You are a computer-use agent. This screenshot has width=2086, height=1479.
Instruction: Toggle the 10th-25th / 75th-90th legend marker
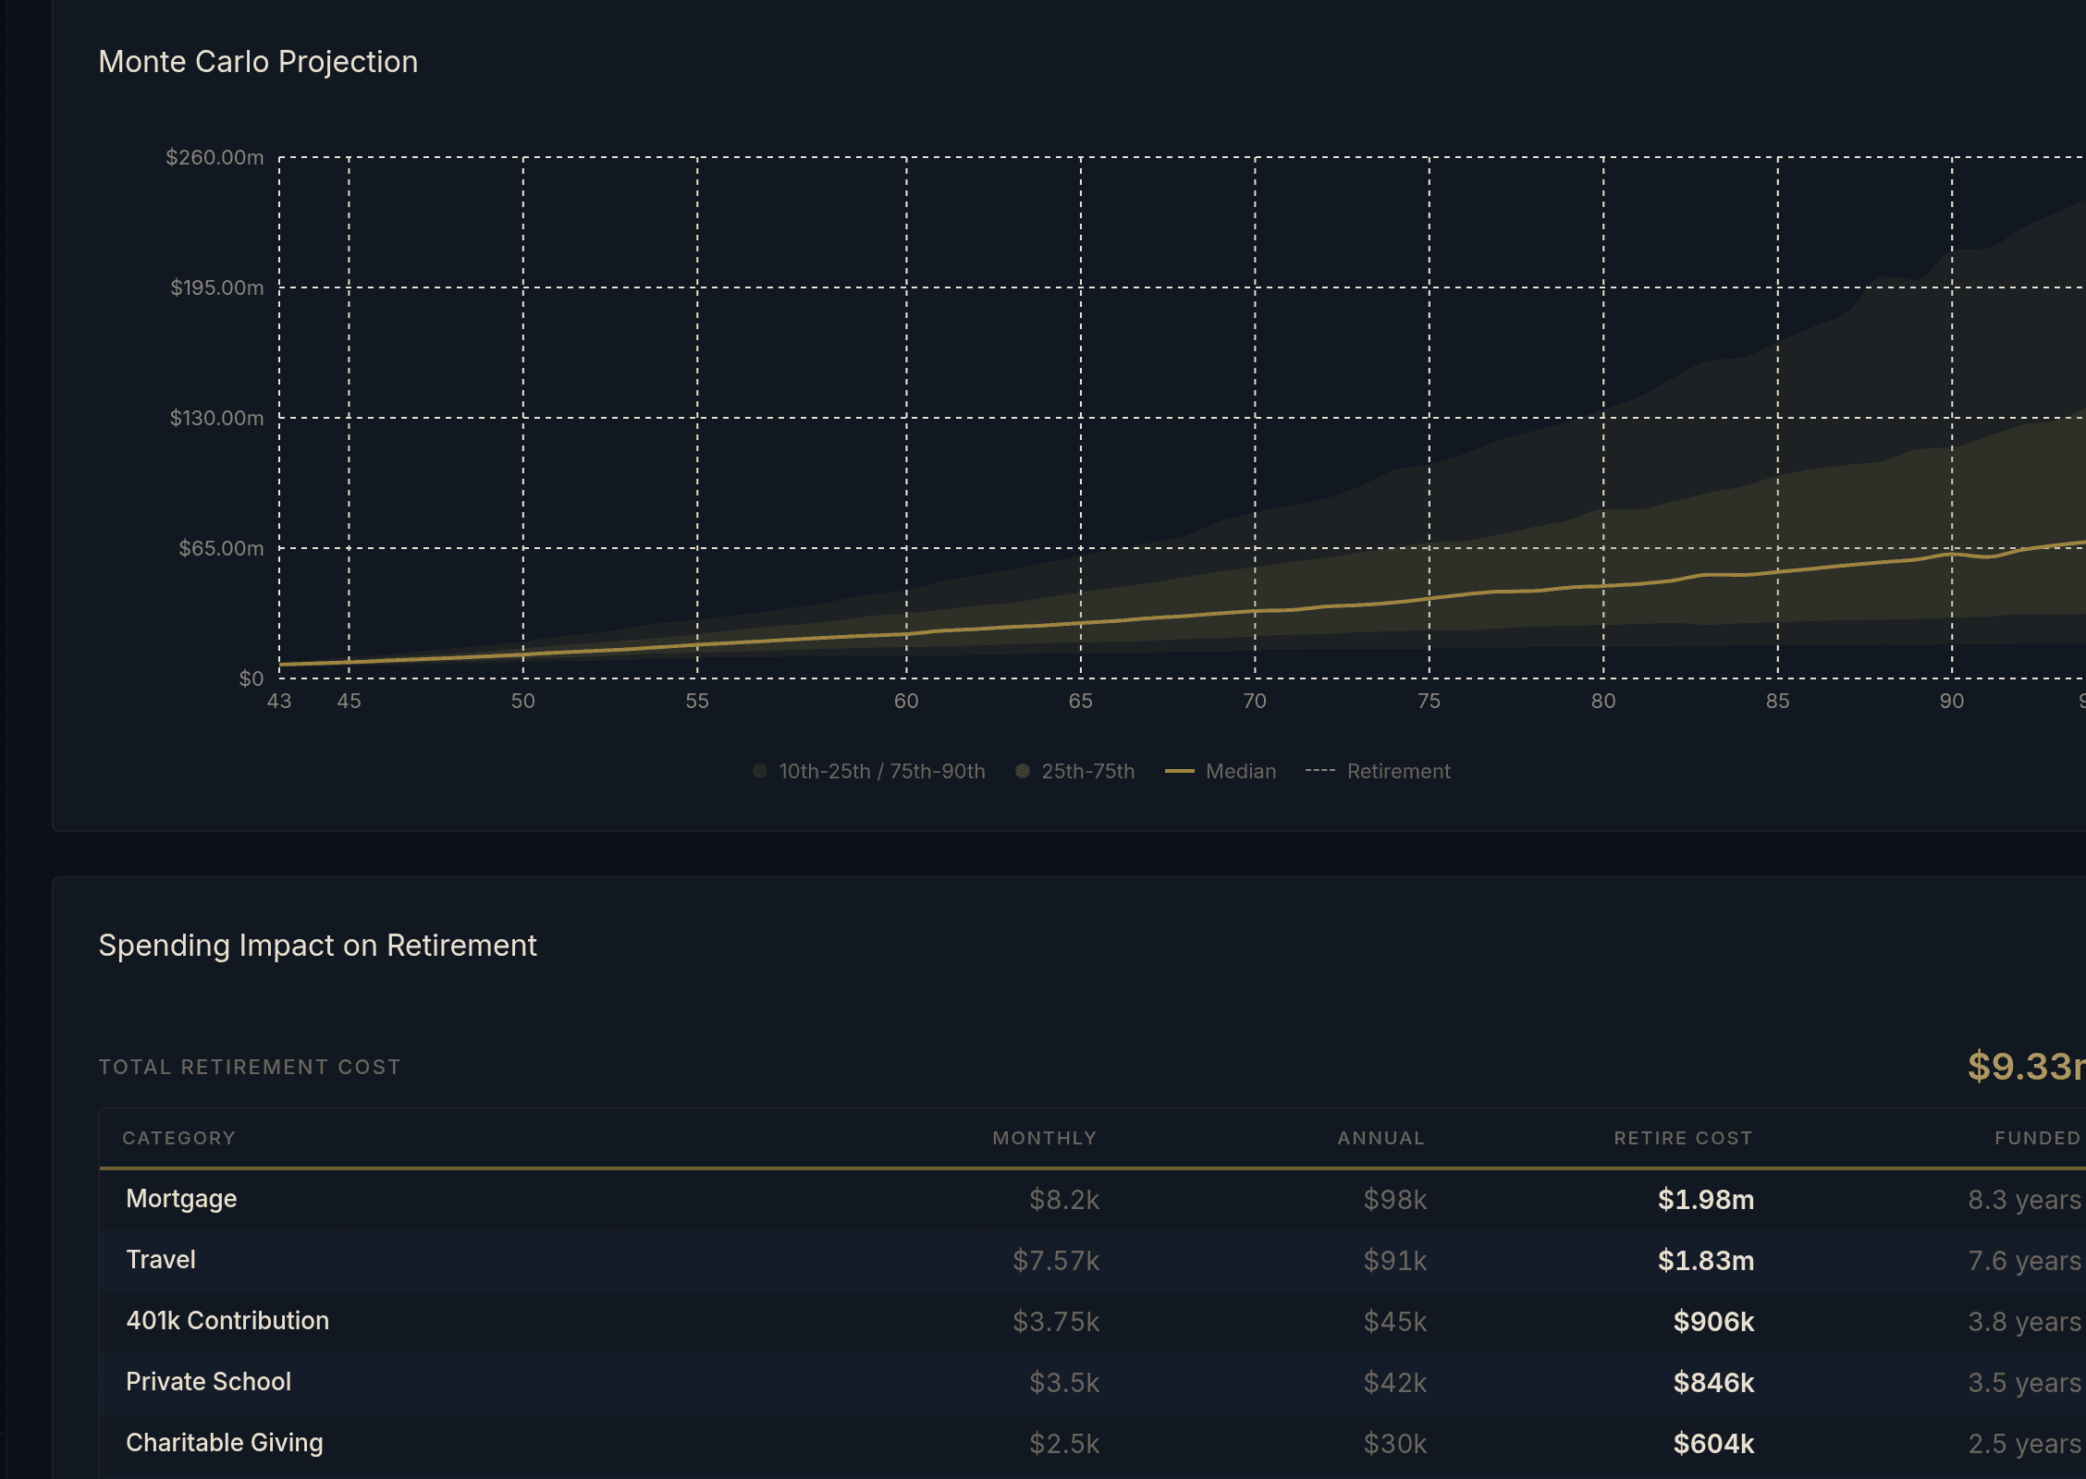tap(761, 771)
